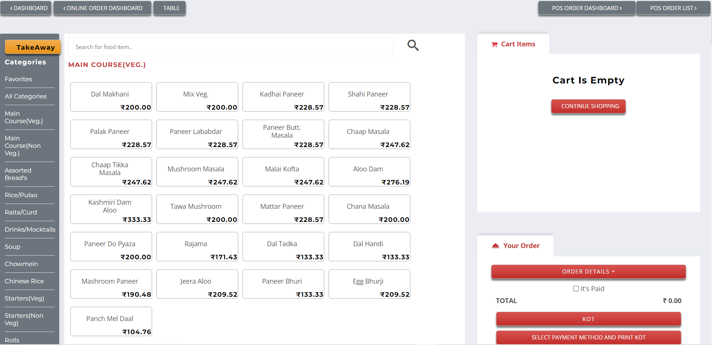This screenshot has height=345, width=712.
Task: Add Dal Makhani to the order
Action: (x=111, y=97)
